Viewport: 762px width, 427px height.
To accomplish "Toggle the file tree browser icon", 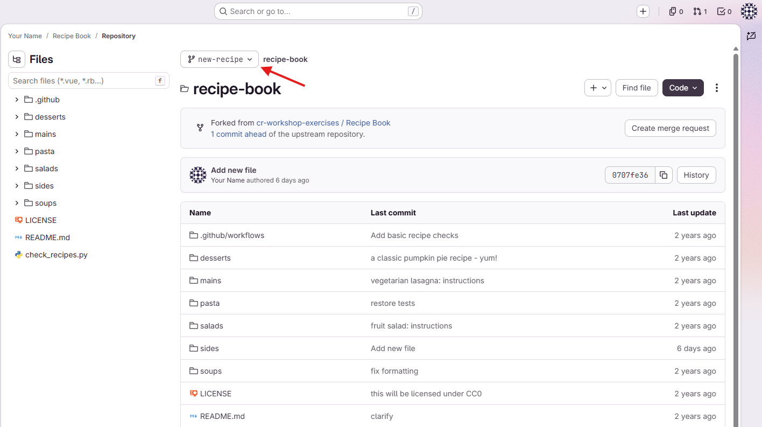I will tap(17, 59).
